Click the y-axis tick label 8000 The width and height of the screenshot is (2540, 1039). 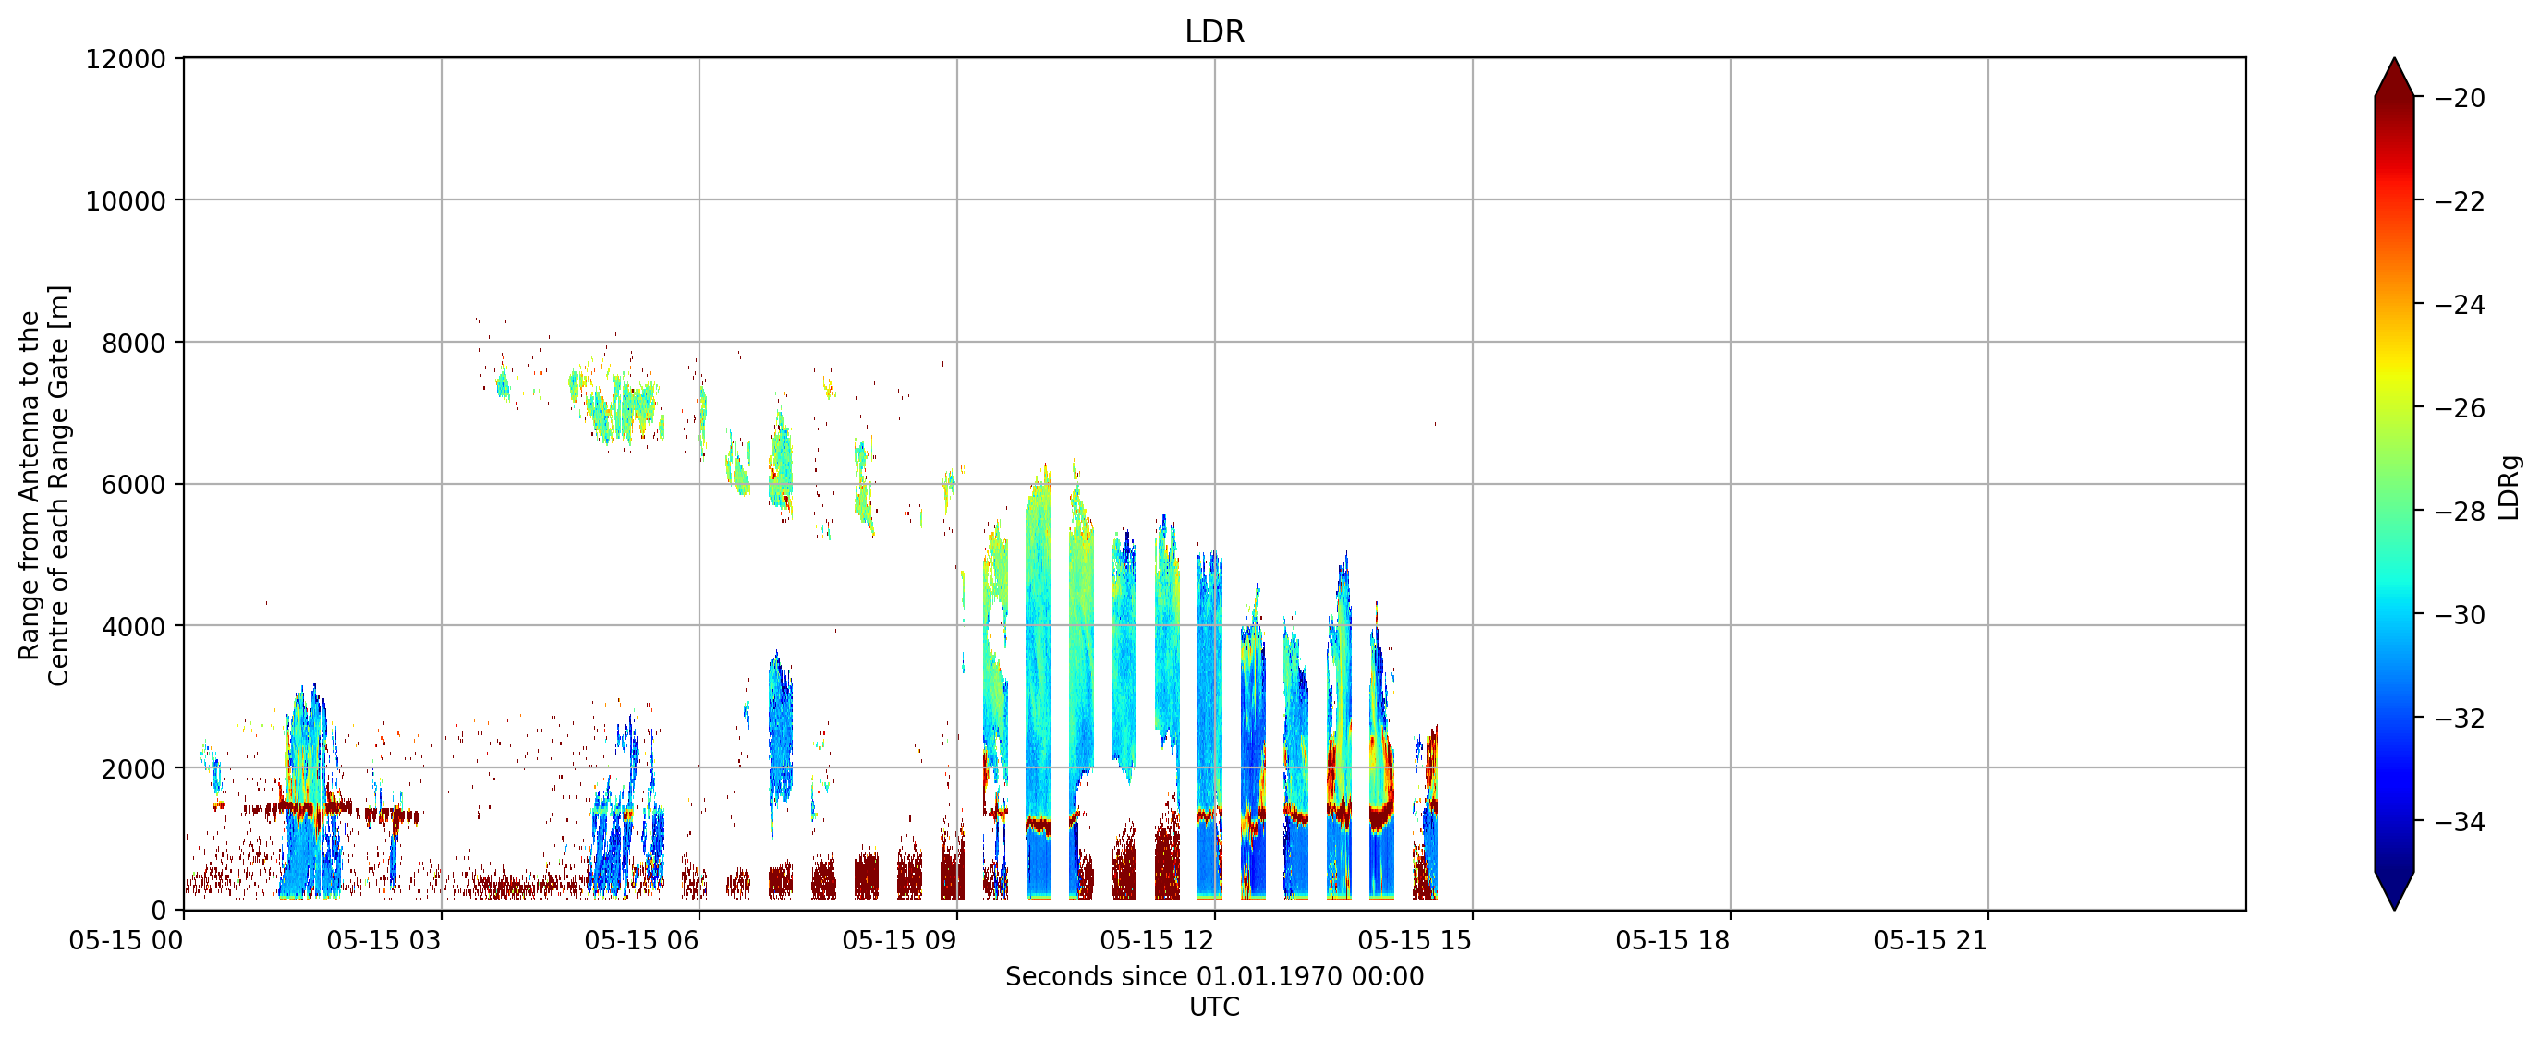point(133,343)
